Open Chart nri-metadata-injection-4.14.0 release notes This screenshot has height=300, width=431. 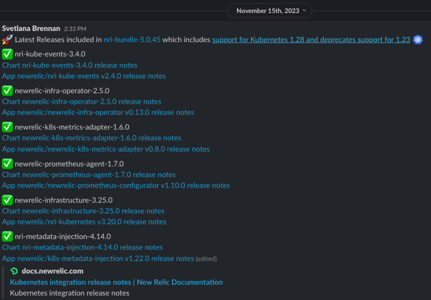point(82,247)
